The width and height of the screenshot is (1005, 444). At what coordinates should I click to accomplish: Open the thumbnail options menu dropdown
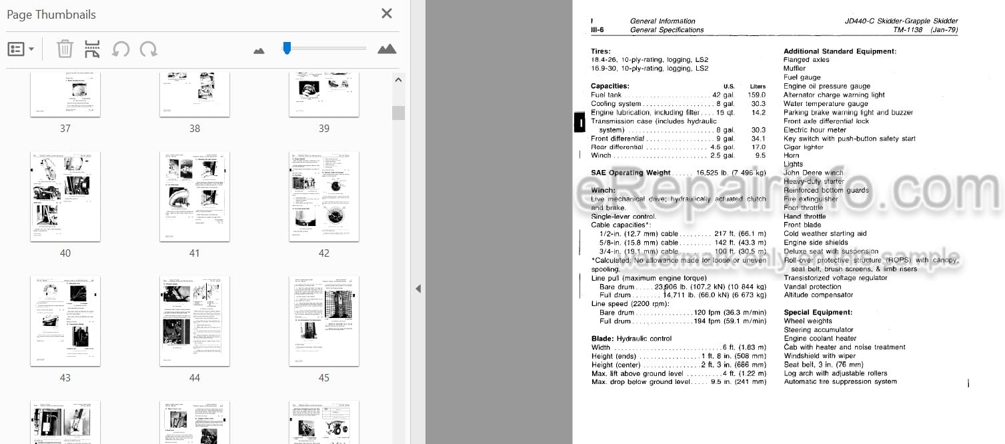(x=21, y=49)
